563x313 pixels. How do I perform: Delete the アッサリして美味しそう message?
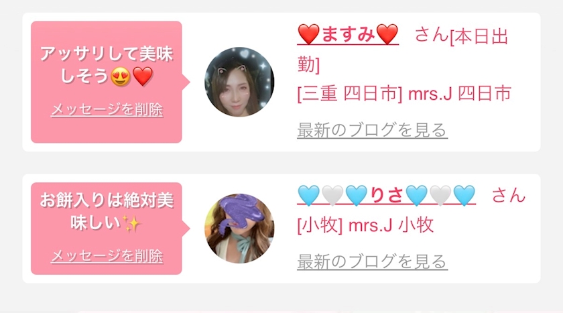[107, 110]
